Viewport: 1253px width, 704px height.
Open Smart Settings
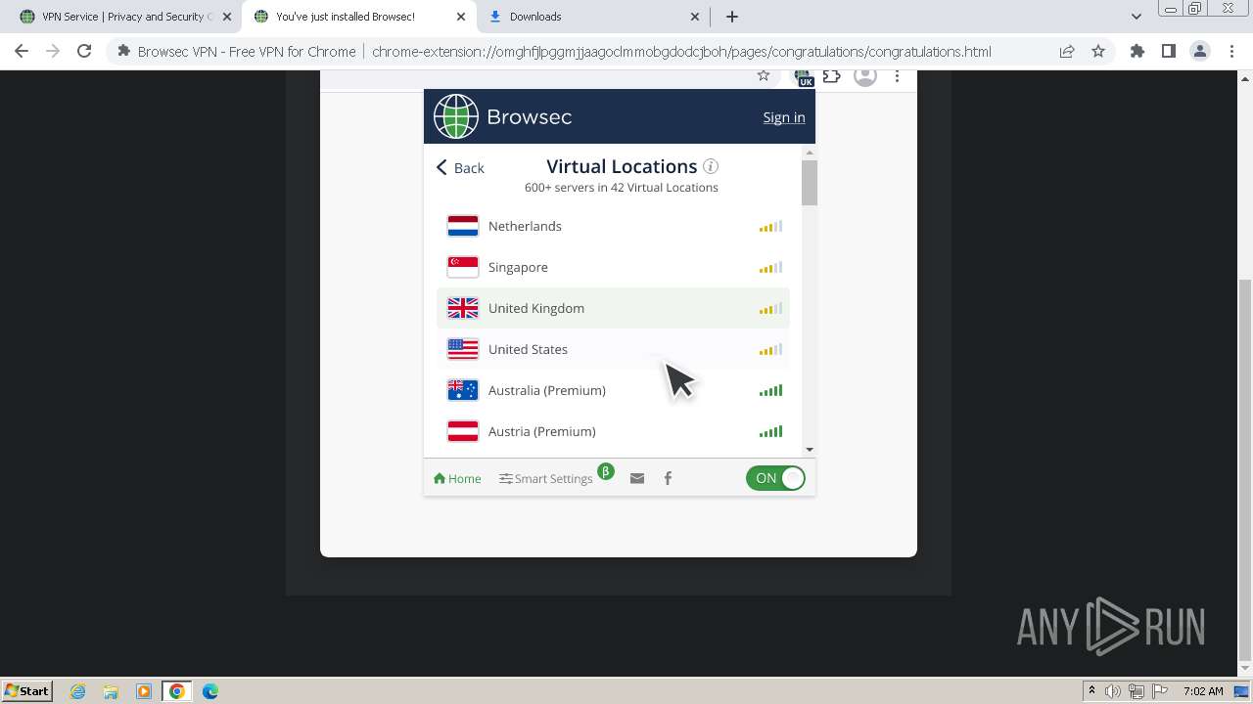546,478
